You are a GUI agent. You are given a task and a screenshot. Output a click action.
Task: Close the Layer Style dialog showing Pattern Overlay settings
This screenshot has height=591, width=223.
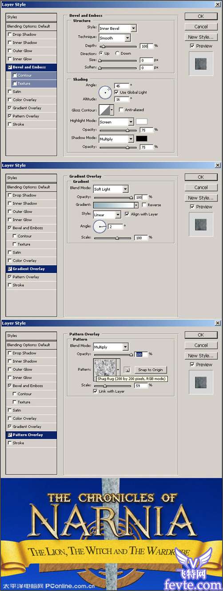point(217,323)
